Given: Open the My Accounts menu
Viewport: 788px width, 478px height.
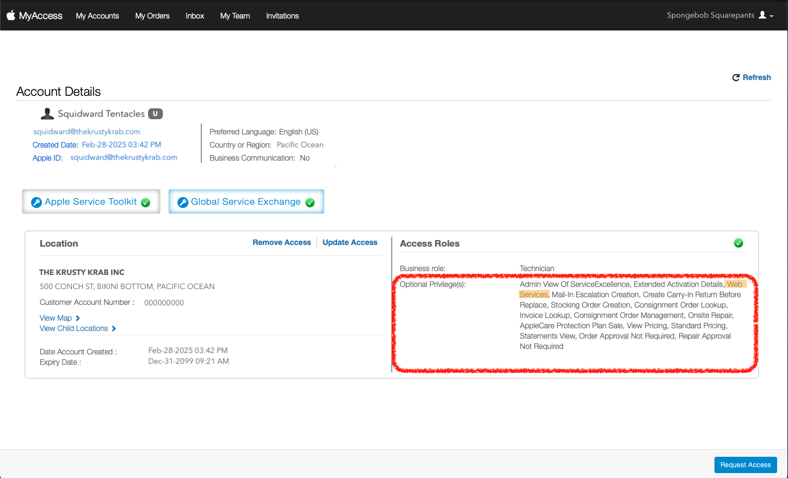Looking at the screenshot, I should tap(97, 16).
